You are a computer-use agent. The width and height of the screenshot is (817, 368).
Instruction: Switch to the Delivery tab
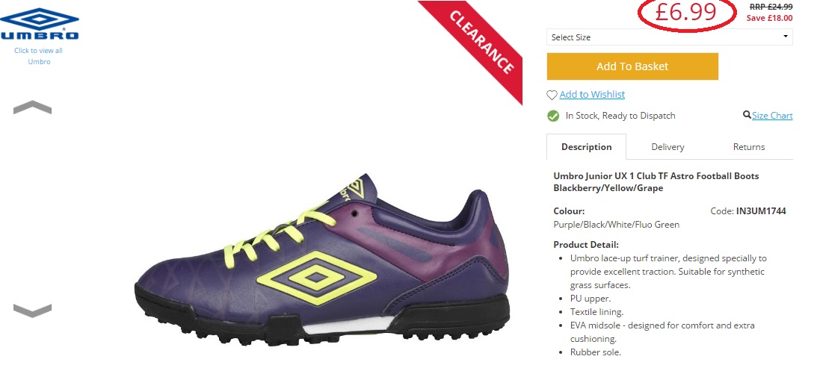tap(668, 147)
